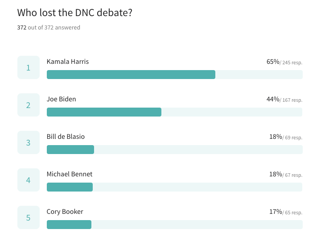This screenshot has height=246, width=329.
Task: Click the Kamala Harris answer label
Action: point(68,62)
